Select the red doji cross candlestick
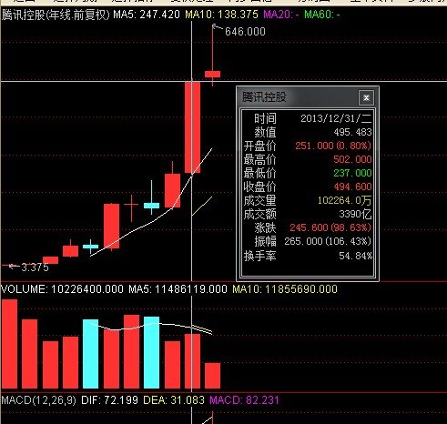 coord(131,207)
